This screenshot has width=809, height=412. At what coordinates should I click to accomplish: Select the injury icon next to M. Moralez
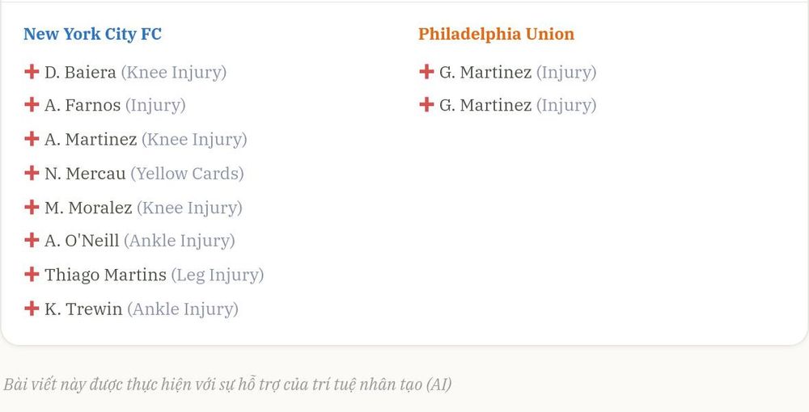pyautogui.click(x=32, y=207)
